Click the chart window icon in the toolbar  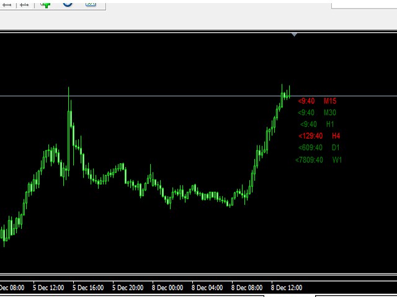click(x=91, y=4)
